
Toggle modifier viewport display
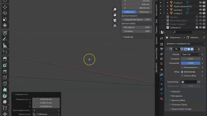click(x=189, y=49)
